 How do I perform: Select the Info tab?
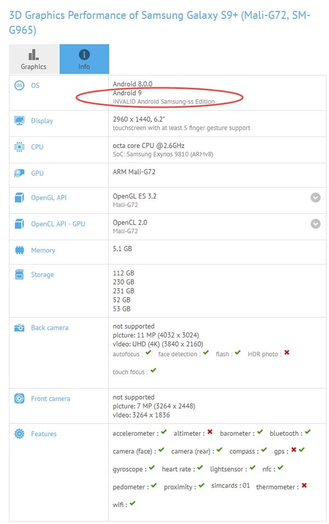click(x=84, y=59)
